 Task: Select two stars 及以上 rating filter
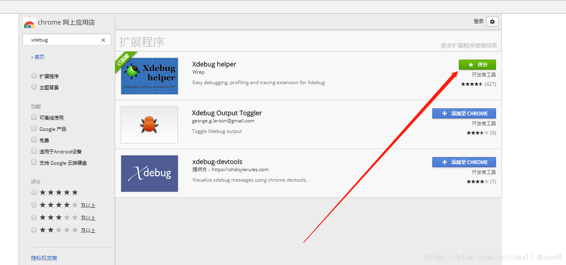click(x=34, y=230)
